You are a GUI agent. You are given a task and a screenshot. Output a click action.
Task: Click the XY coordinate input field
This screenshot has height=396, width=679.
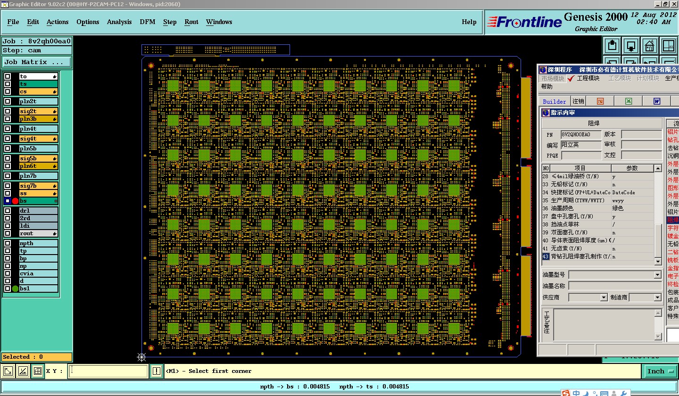pos(108,371)
